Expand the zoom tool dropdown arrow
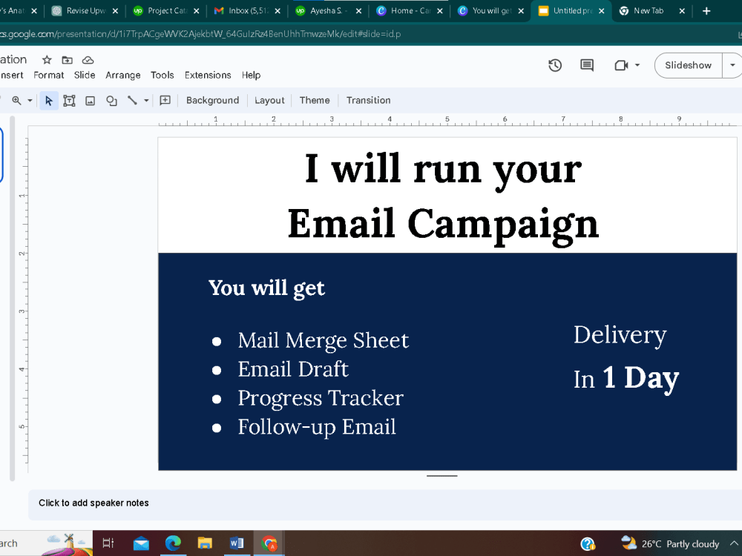Viewport: 742px width, 556px height. pyautogui.click(x=30, y=100)
